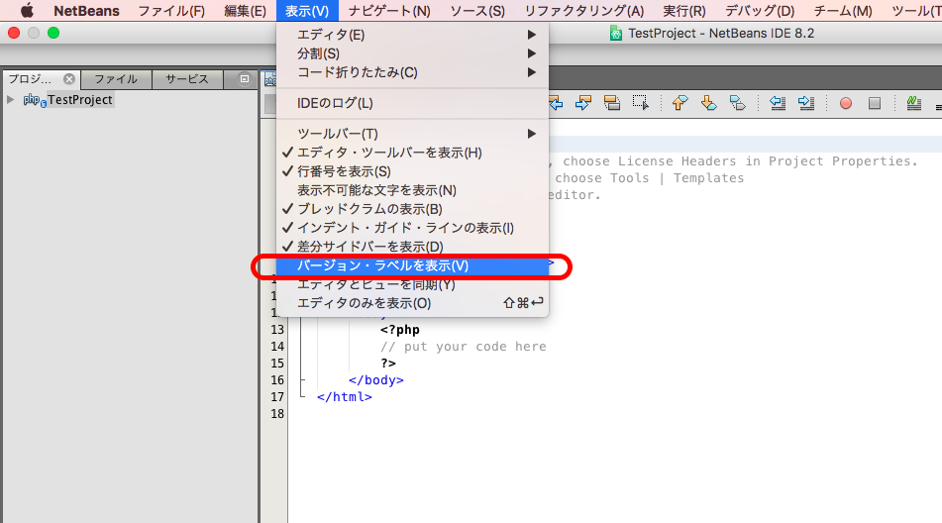The height and width of the screenshot is (523, 942).
Task: Click line number 14 in gutter
Action: (x=277, y=347)
